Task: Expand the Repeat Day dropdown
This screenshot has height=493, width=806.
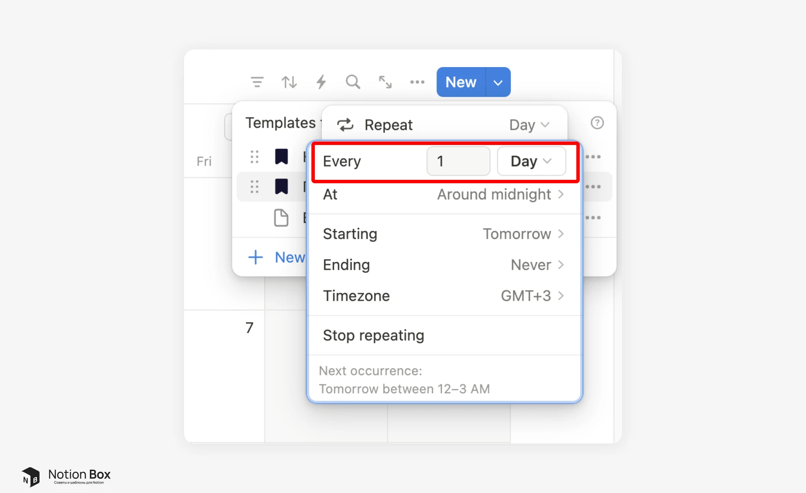Action: pos(529,125)
